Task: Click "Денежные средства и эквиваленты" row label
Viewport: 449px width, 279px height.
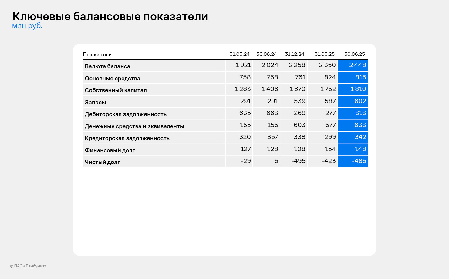Action: (x=134, y=126)
